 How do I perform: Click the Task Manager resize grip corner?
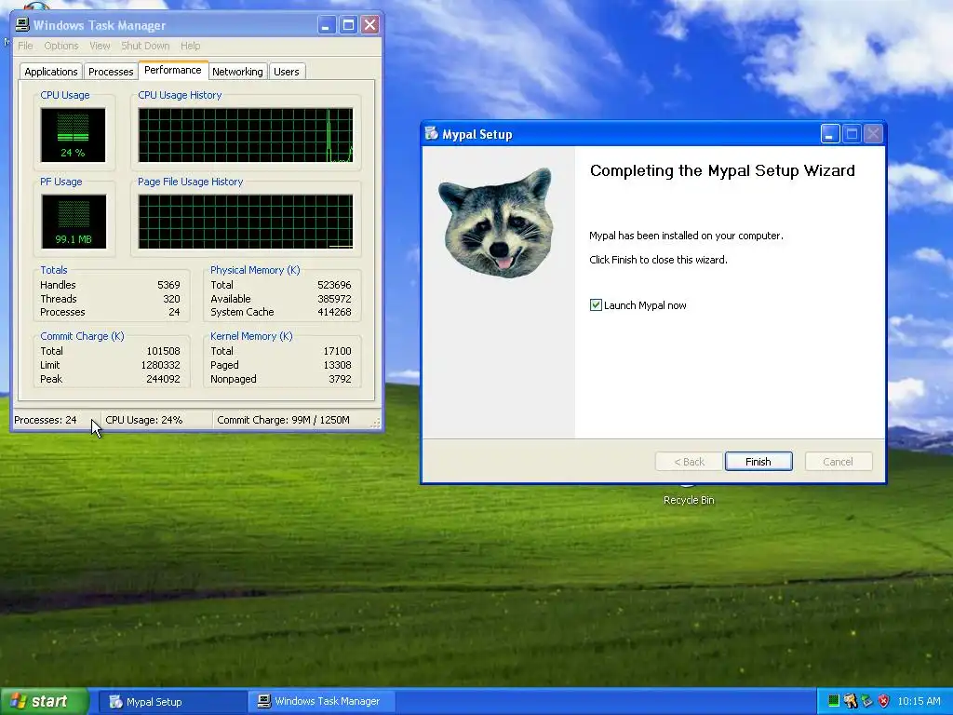pos(376,422)
